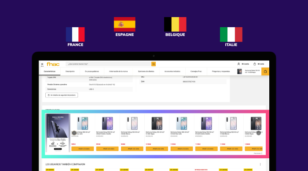The width and height of the screenshot is (308, 171).
Task: Click the carousel right arrow circle
Action: (259, 133)
